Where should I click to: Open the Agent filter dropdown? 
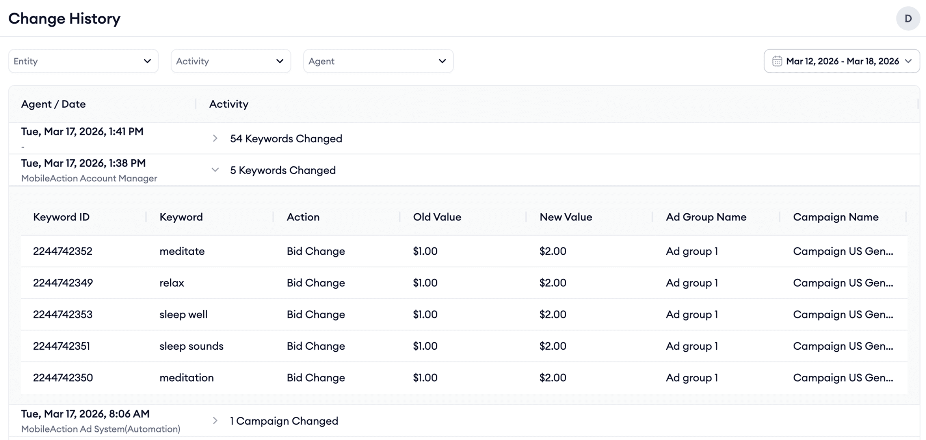378,61
